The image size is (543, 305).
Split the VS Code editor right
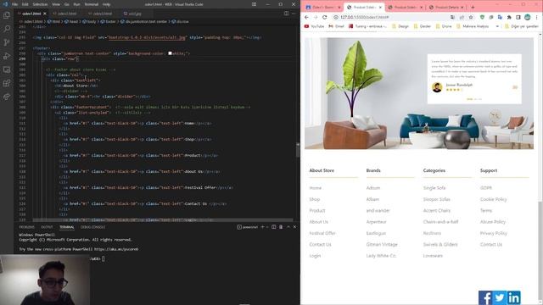click(286, 14)
